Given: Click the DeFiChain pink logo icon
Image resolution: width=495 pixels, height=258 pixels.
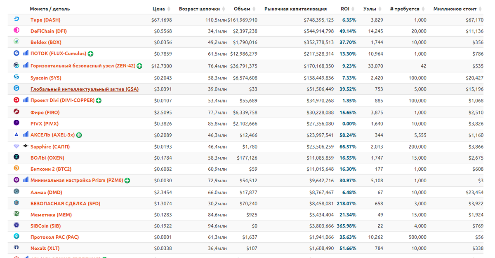Looking at the screenshot, I should [x=16, y=30].
